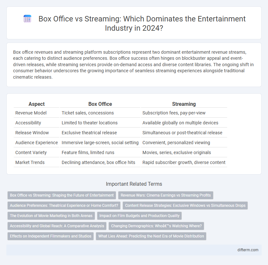268x265 pixels.
Task: Open 'Content Release Strategies' tag
Action: (x=185, y=206)
